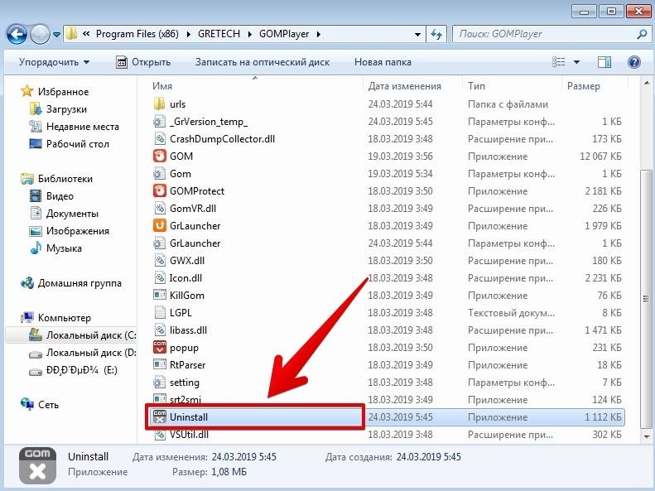Select the Icon.dll file icon
Viewport: 655px width, 491px height.
(x=159, y=278)
